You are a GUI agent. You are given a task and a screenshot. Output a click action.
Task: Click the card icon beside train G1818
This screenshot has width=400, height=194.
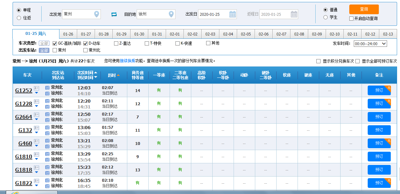tap(37, 168)
